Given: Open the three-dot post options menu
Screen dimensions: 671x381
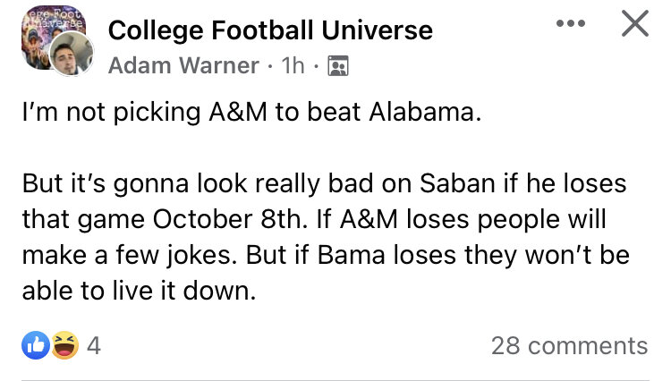Looking at the screenshot, I should tap(570, 24).
